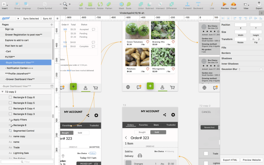Click the Forward arrange icon

[x=187, y=4]
